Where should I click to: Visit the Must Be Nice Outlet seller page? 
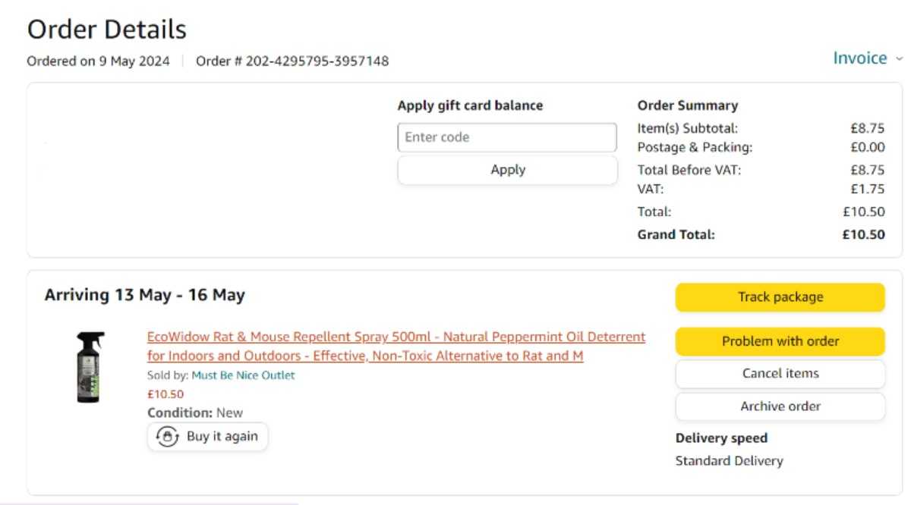pos(243,375)
